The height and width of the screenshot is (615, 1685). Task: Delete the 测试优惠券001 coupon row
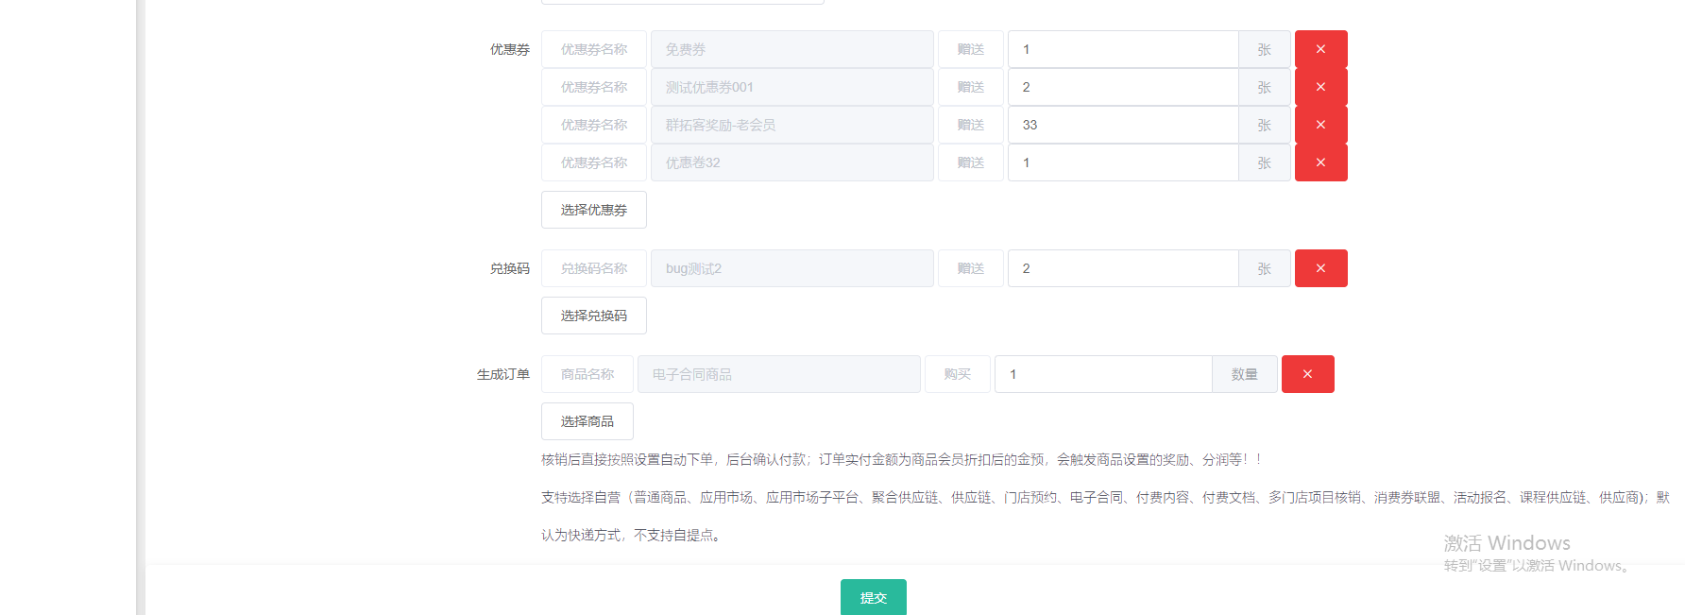pos(1320,87)
